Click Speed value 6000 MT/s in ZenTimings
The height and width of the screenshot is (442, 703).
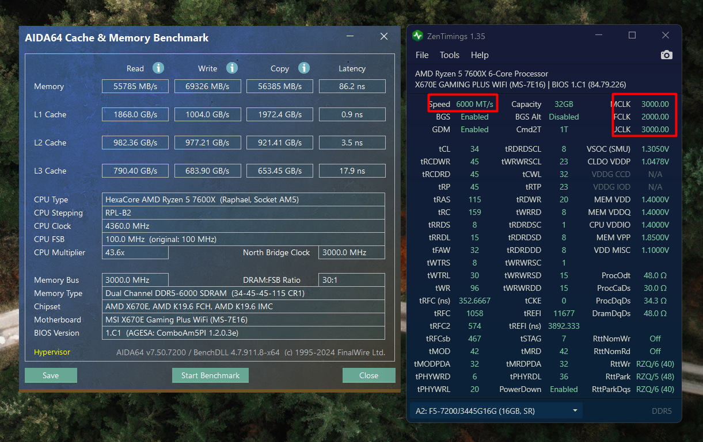pos(474,104)
